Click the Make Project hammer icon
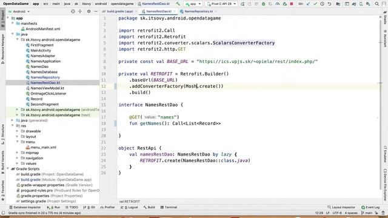 tap(178, 4)
